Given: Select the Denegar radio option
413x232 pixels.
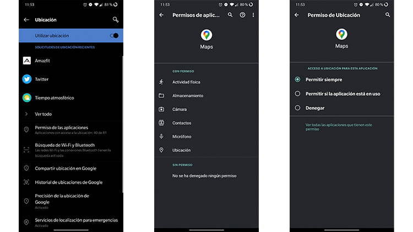Looking at the screenshot, I should pos(297,108).
